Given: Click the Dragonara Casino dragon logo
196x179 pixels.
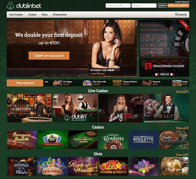Looking at the screenshot, I should [x=148, y=66].
